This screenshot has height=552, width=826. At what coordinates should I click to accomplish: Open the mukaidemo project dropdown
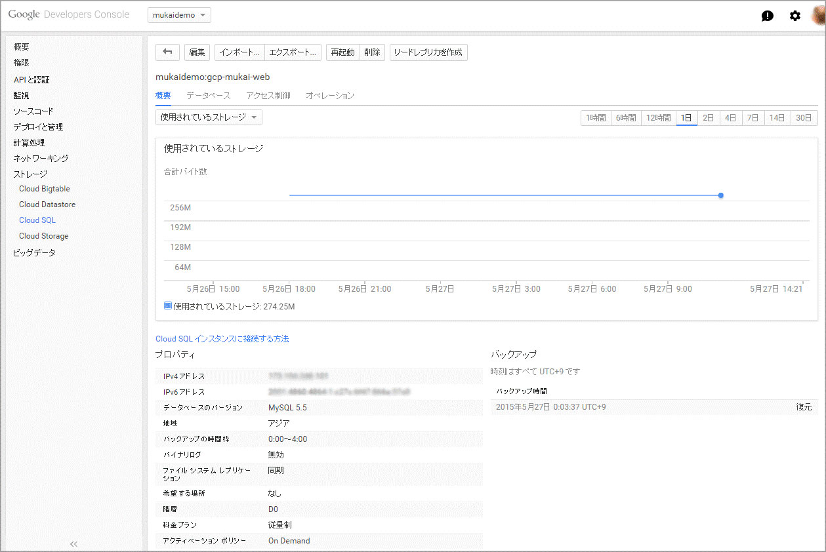(x=179, y=15)
